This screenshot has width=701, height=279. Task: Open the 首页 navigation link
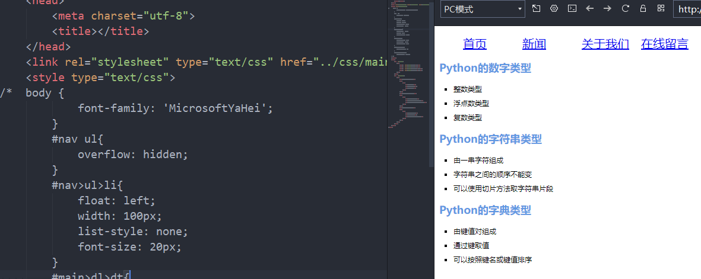click(x=475, y=44)
